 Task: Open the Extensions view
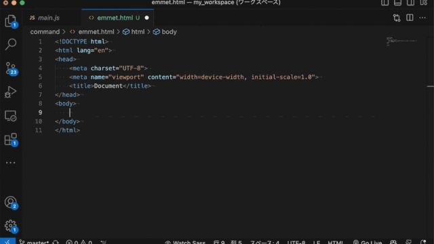[x=11, y=140]
